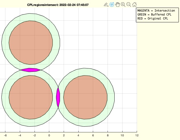
Task: Activate the Zoom Out magnifier
Action: coord(129,5)
